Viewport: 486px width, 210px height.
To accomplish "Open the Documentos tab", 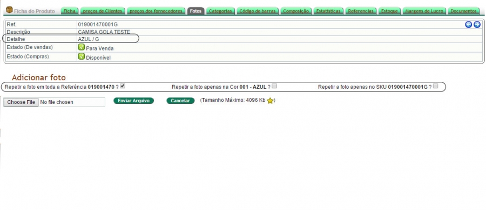I will [464, 11].
